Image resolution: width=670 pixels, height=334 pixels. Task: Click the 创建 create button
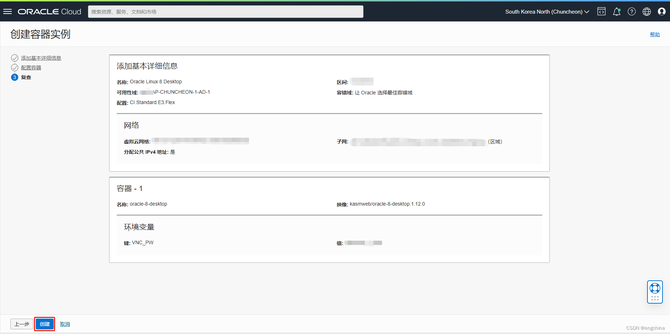45,324
